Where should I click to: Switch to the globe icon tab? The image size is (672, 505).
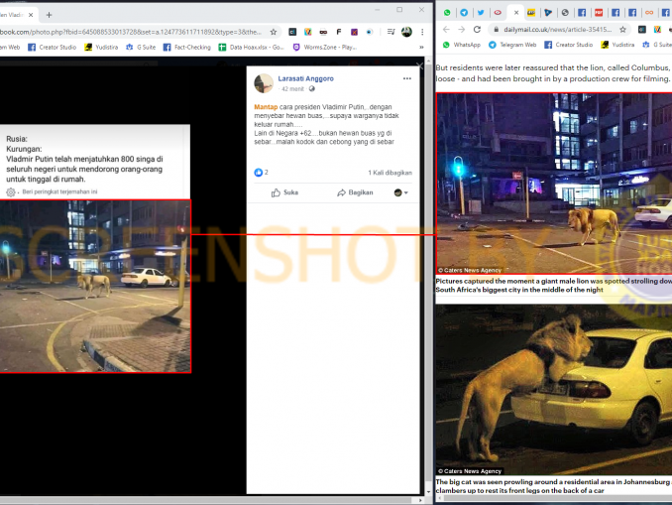click(x=565, y=13)
